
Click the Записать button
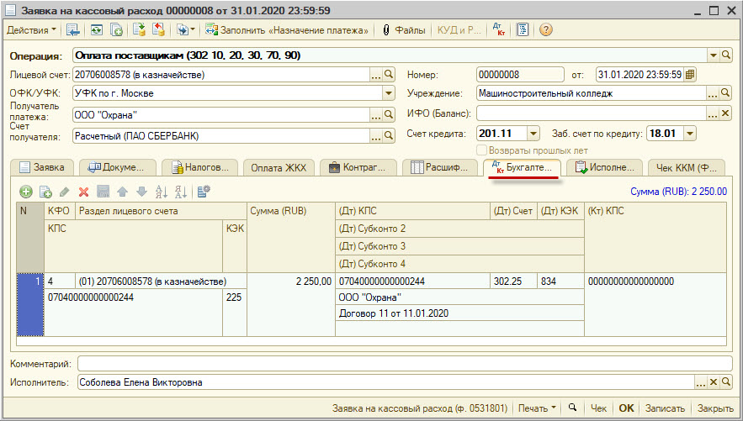click(x=666, y=408)
